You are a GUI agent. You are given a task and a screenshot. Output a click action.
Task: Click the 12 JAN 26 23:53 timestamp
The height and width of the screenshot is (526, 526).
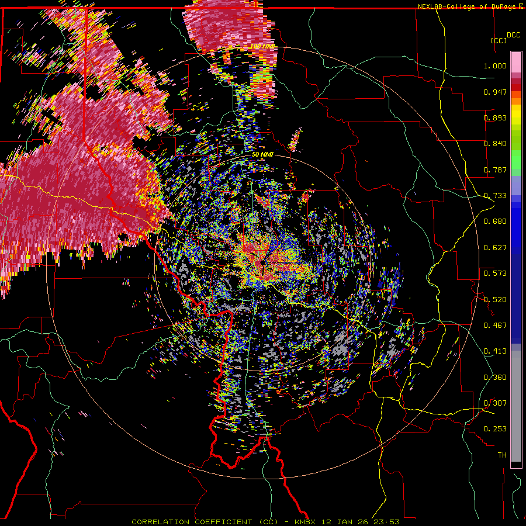click(361, 522)
